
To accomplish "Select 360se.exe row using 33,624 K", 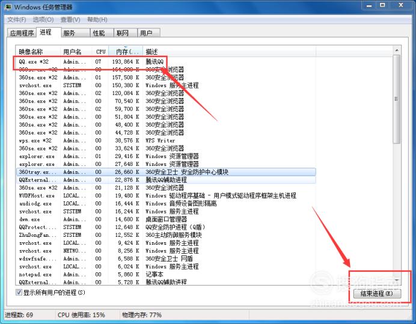I will click(x=166, y=148).
